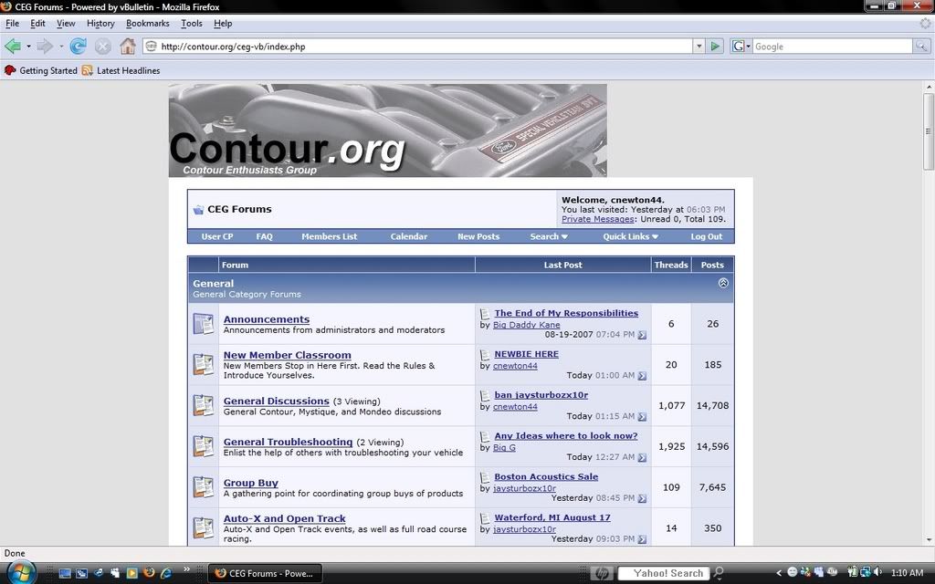
Task: Reload the current page
Action: (x=79, y=46)
